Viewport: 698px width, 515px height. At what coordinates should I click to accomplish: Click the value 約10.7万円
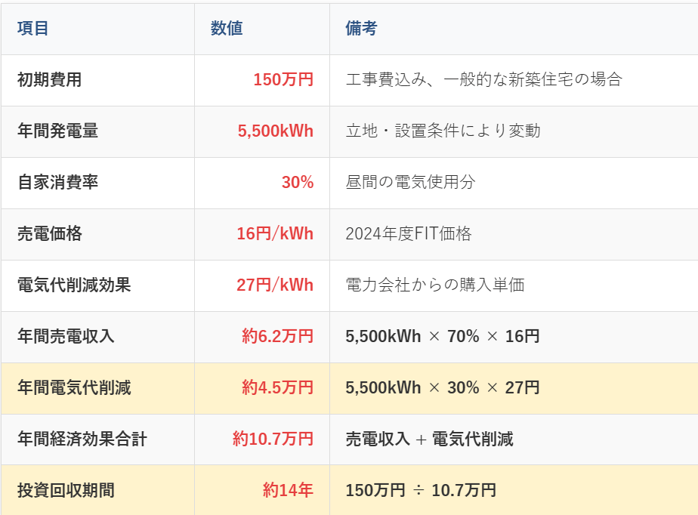(x=273, y=439)
